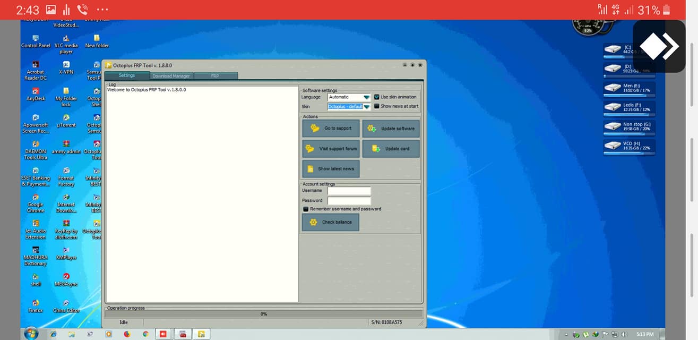The width and height of the screenshot is (698, 340).
Task: Select the KeyRep by alutn.com icon
Action: [66, 230]
